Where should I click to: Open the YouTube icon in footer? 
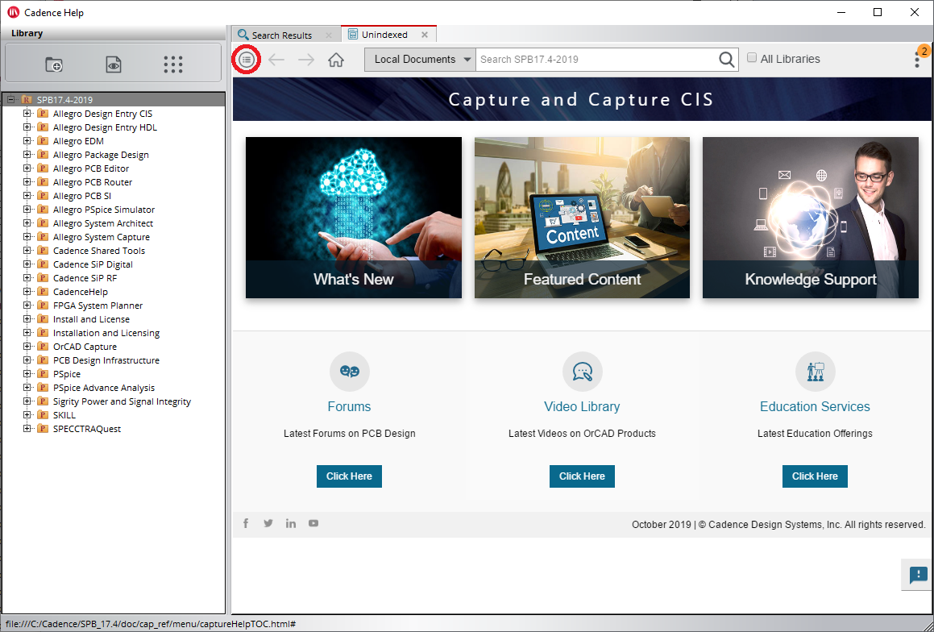click(x=313, y=523)
